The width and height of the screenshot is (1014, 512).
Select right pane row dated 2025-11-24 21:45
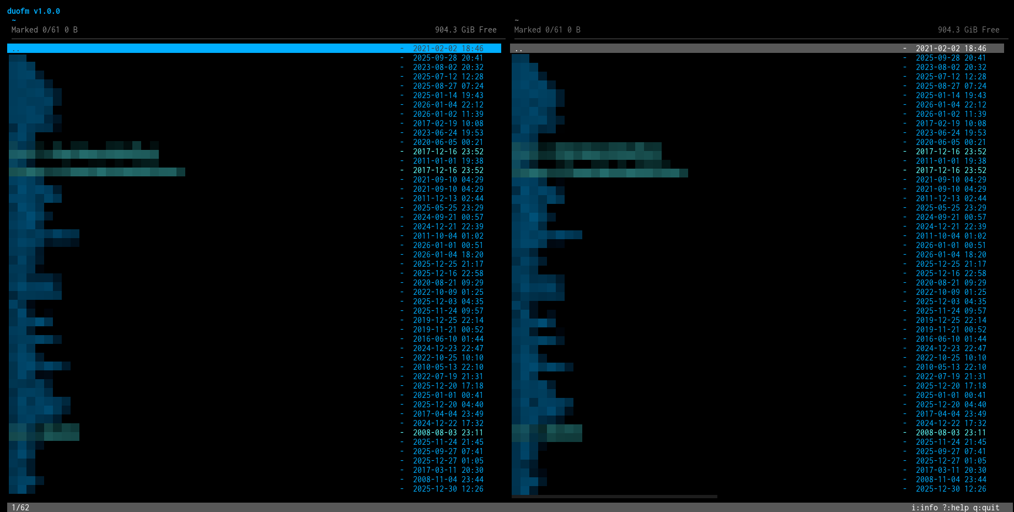pos(757,442)
